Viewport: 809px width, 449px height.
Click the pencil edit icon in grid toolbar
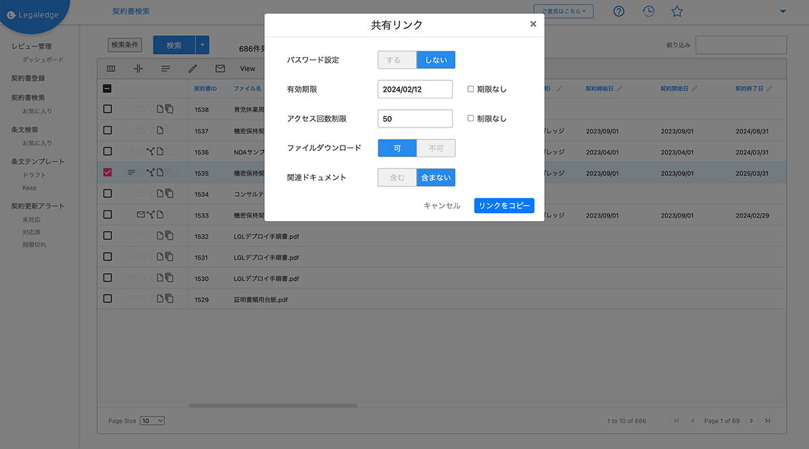193,68
